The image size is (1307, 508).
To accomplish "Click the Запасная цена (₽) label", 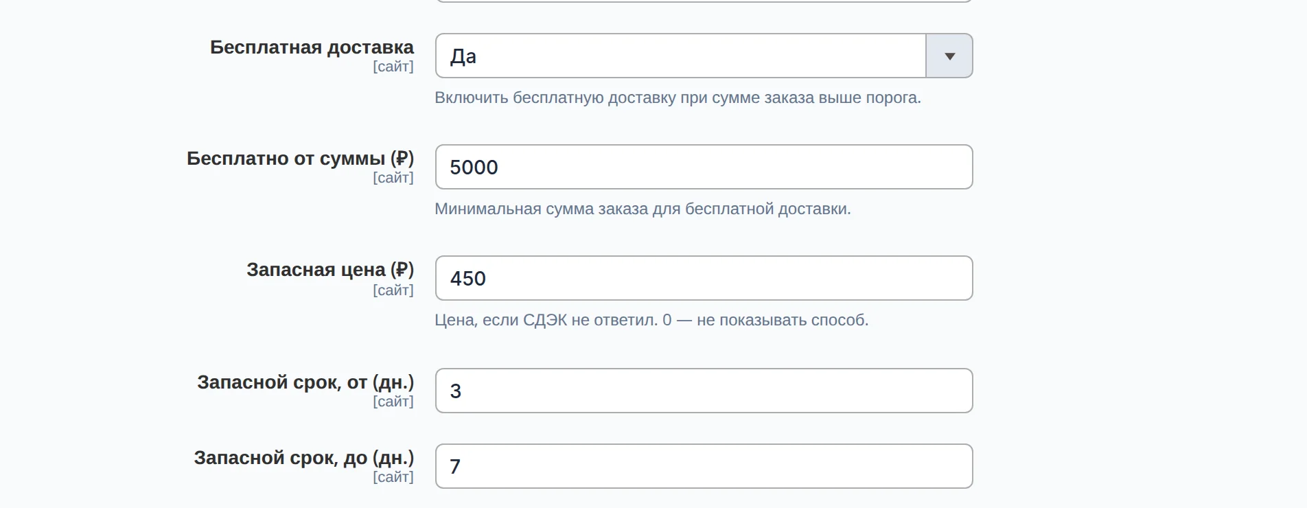I will (330, 270).
